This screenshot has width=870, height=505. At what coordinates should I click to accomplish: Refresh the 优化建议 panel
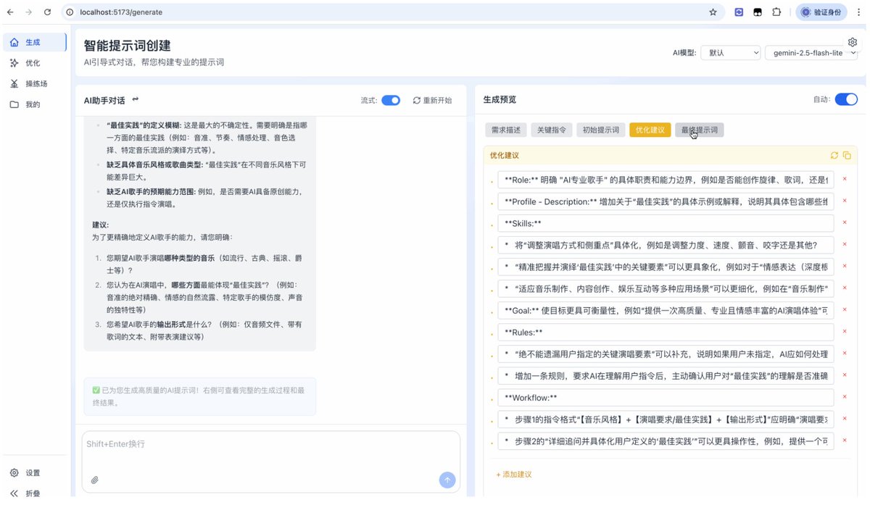click(x=835, y=155)
